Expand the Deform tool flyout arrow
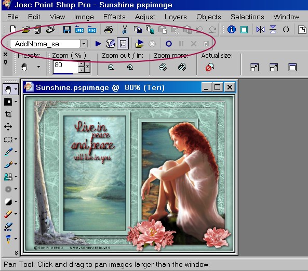The width and height of the screenshot is (308, 271). [16, 101]
